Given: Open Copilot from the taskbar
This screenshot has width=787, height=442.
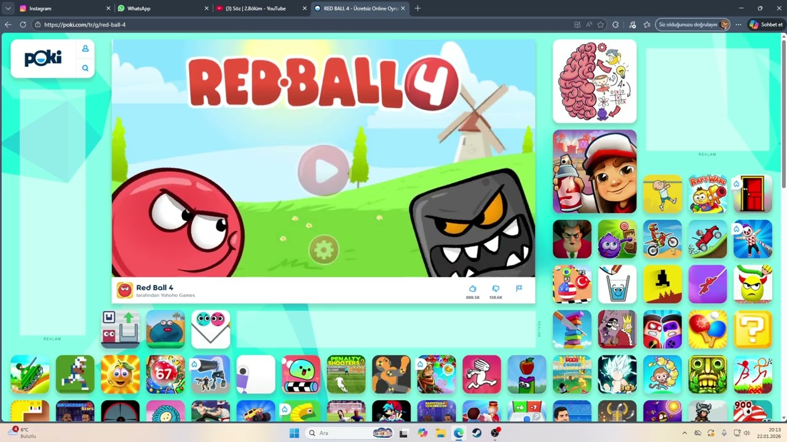Looking at the screenshot, I should [422, 433].
